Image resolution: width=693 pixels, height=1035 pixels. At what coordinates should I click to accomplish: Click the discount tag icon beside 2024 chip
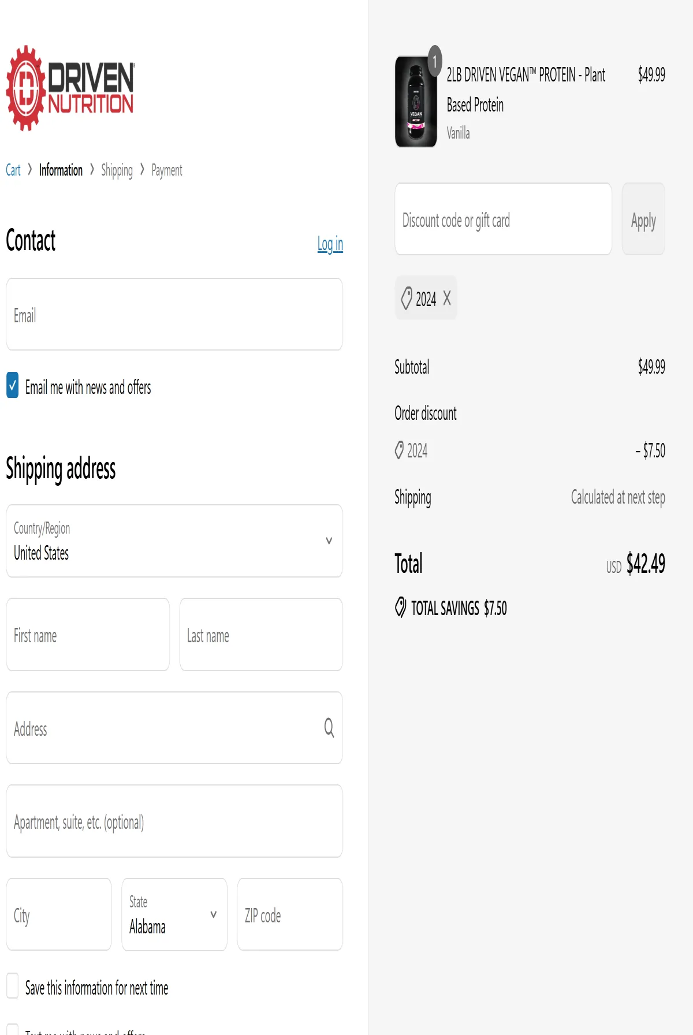coord(407,299)
